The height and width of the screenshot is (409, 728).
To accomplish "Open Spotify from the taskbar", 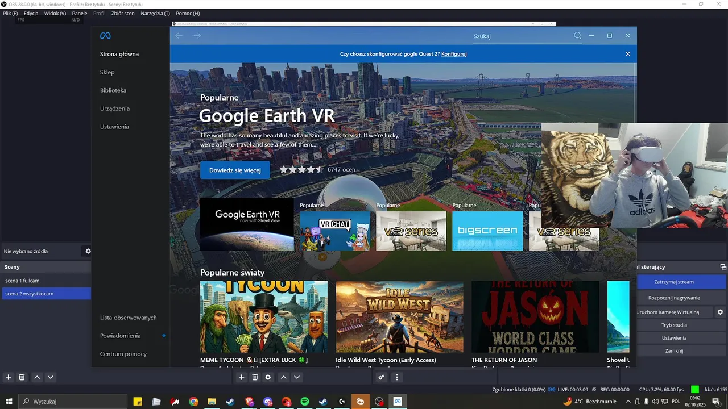I will [304, 402].
